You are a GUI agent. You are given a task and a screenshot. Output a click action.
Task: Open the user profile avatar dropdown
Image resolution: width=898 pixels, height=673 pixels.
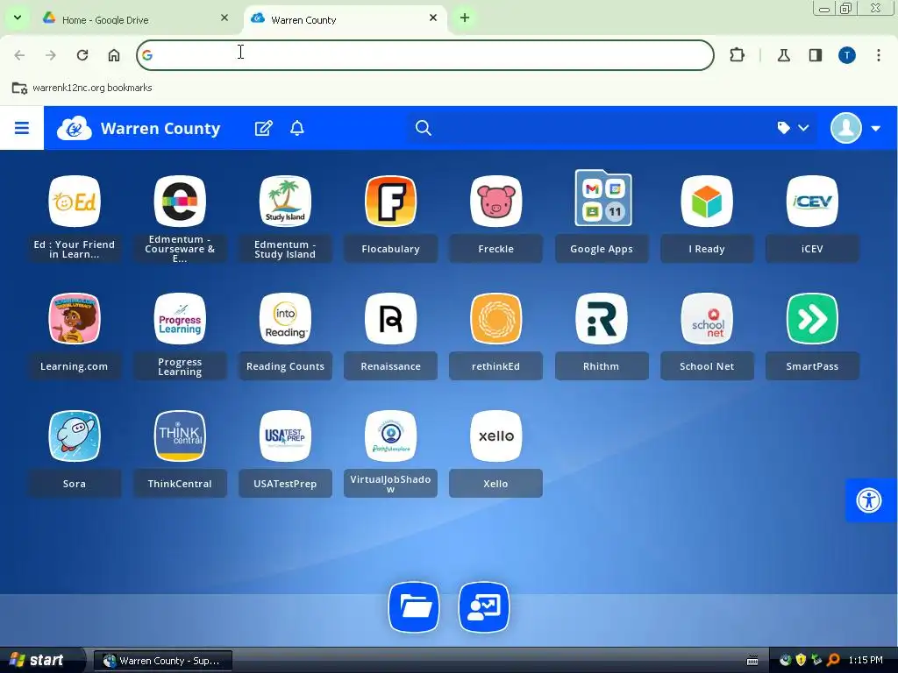pyautogui.click(x=856, y=128)
